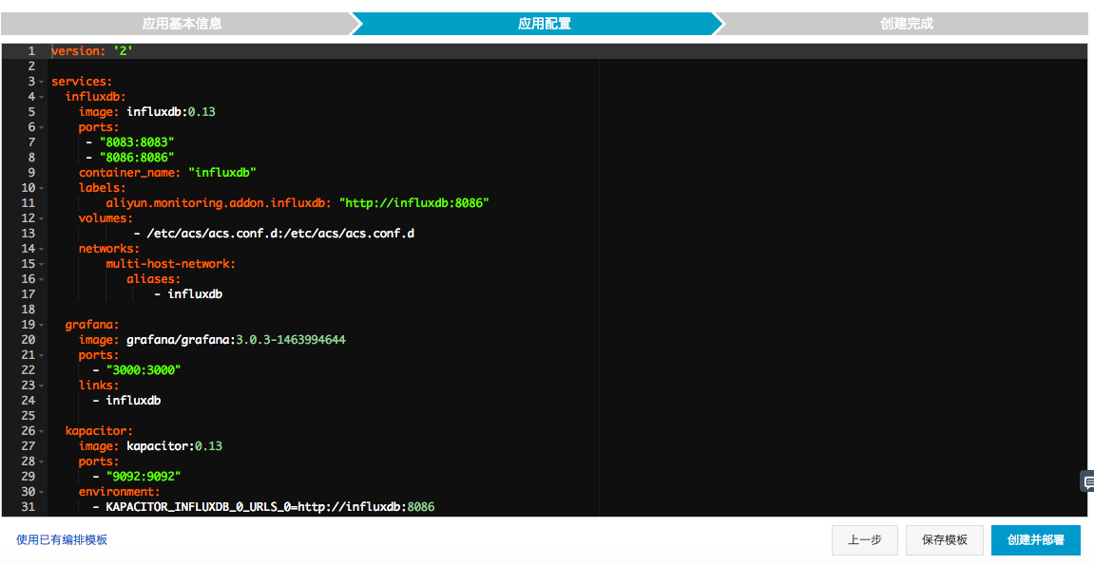This screenshot has height=565, width=1094.
Task: Fold the ports list under influxdb
Action: tap(43, 126)
